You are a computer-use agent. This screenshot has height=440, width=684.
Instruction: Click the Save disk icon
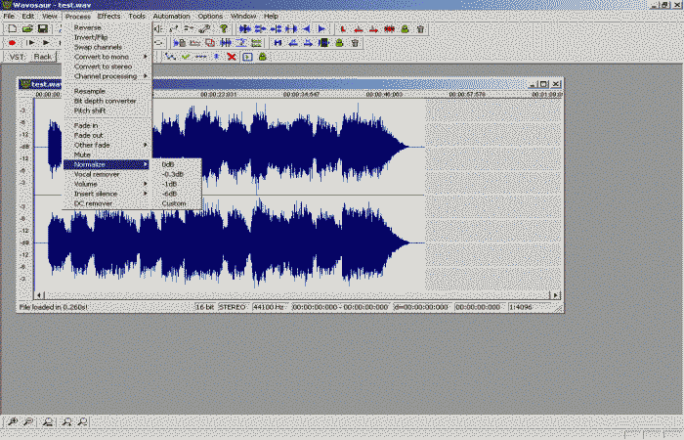pos(42,29)
